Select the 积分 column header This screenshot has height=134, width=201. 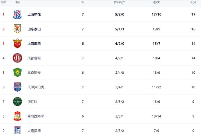pos(193,2)
